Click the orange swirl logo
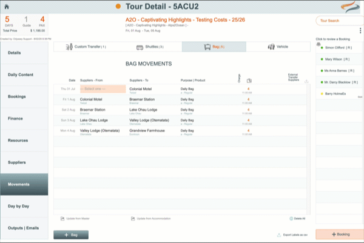Screen dimensions: 364x243 pos(350,7)
